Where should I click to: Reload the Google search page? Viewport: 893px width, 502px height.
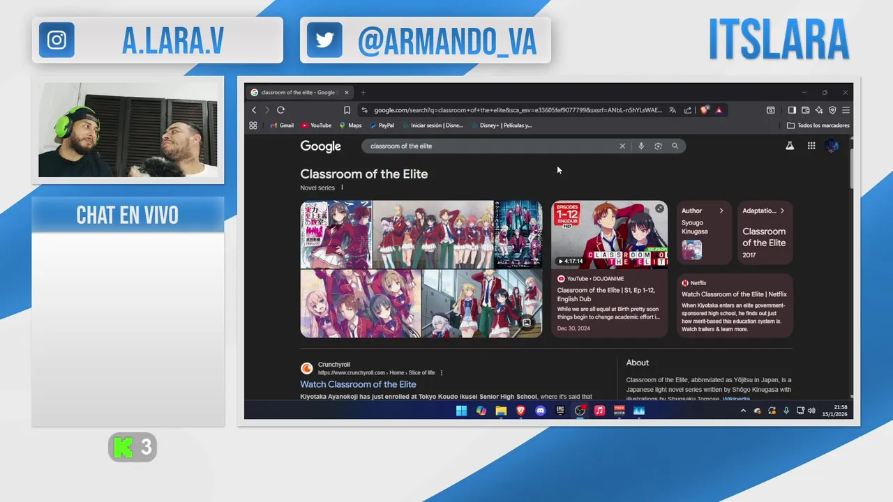tap(280, 110)
